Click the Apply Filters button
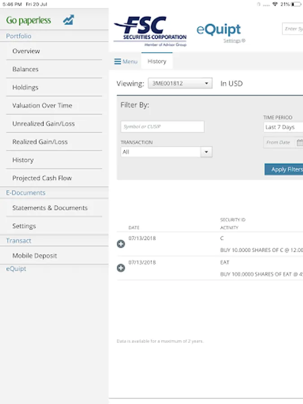Viewport: 303px width, 404px height. click(x=286, y=170)
